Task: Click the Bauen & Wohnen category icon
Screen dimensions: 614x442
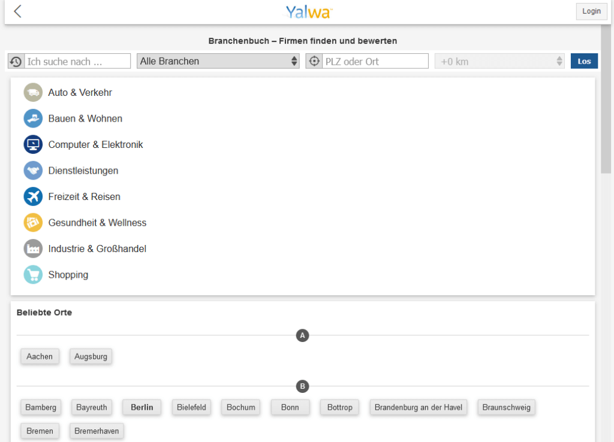Action: coord(33,119)
